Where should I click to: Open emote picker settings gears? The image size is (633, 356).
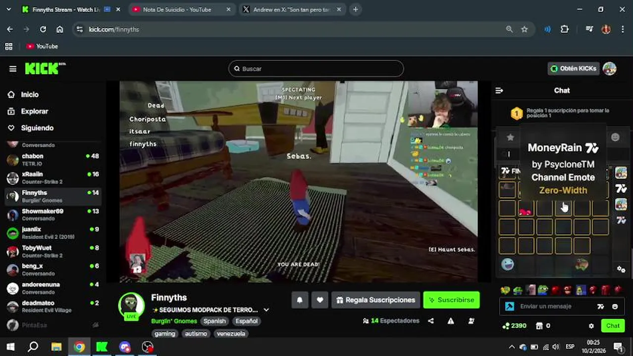point(621,269)
